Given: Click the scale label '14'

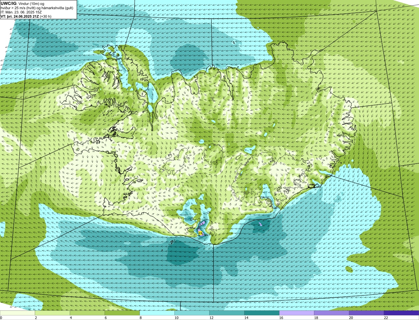Looking at the screenshot, I should pyautogui.click(x=246, y=318).
